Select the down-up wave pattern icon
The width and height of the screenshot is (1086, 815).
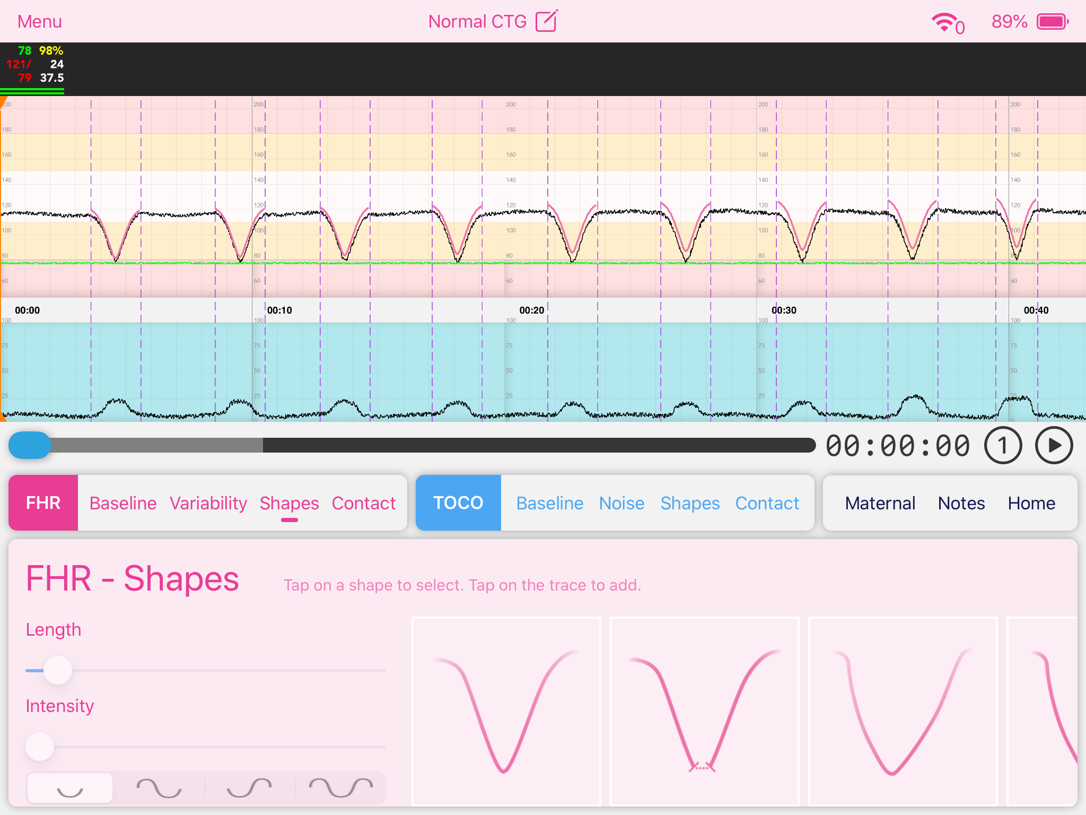click(x=159, y=788)
